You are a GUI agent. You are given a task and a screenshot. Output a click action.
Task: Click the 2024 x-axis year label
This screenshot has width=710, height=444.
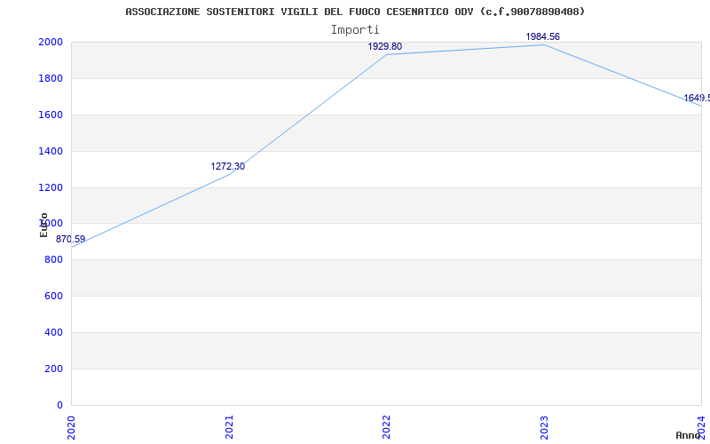click(701, 426)
